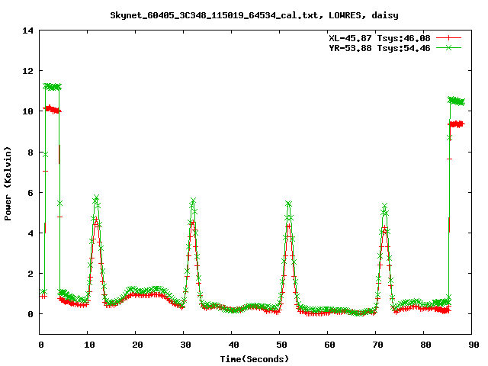Click red calibration plateau near 87 seconds
Screen dimensions: 488x366
456,124
